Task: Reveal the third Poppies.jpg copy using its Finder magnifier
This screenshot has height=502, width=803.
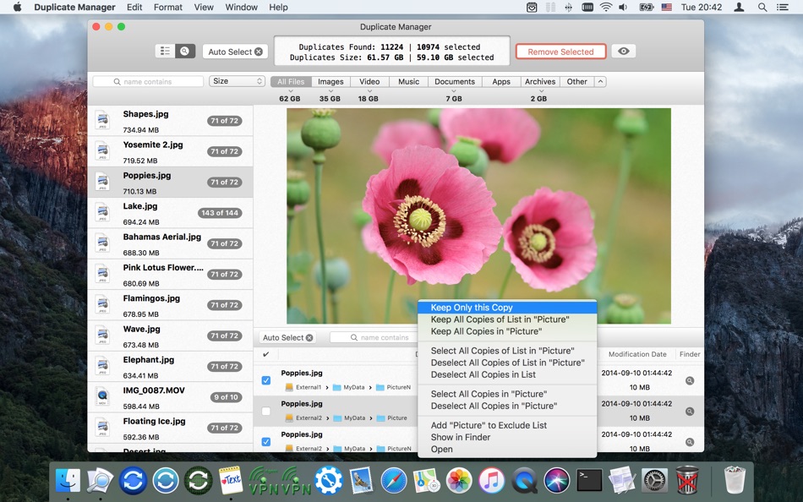Action: pyautogui.click(x=690, y=442)
